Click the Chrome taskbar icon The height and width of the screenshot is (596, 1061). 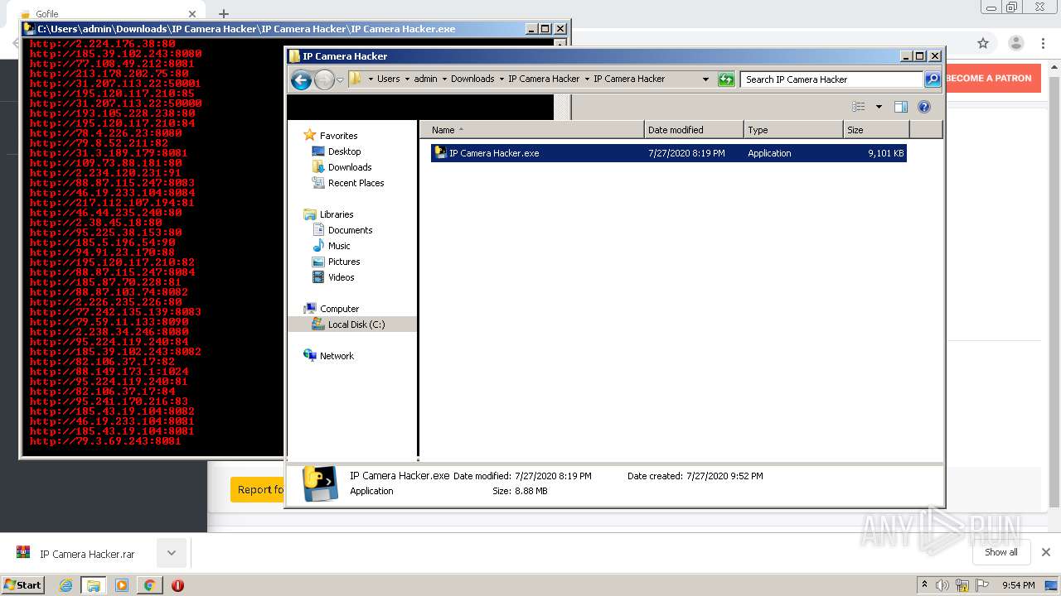tap(149, 585)
